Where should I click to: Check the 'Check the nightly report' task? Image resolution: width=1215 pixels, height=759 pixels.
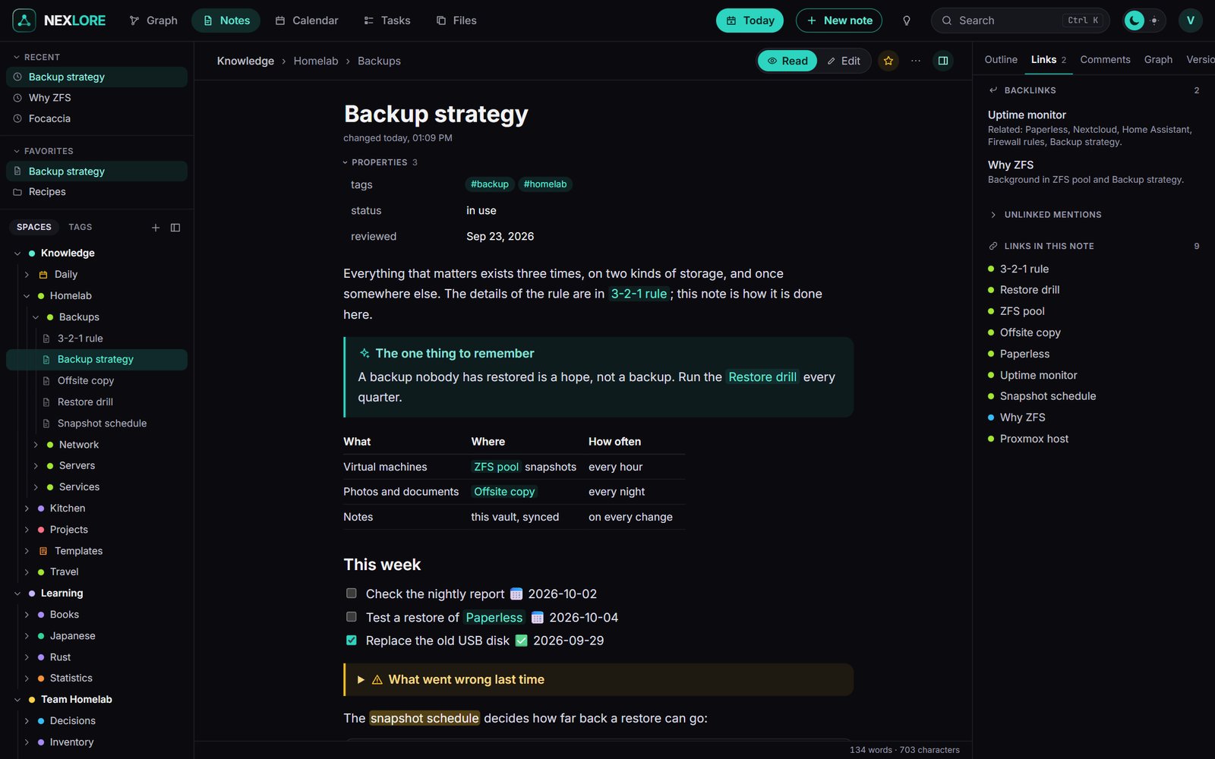tap(352, 594)
